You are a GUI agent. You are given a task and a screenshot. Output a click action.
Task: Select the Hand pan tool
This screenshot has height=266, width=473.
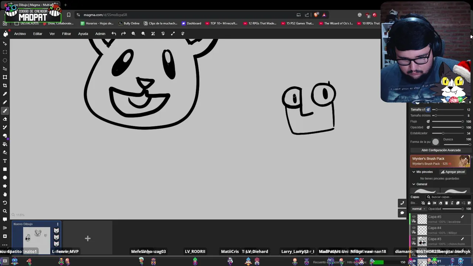point(5,194)
